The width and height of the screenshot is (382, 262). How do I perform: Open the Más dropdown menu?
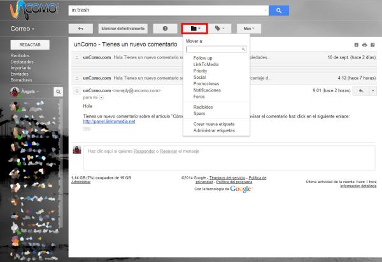click(249, 29)
